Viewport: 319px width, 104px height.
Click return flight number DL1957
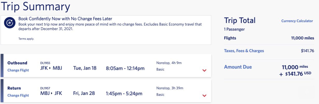pos(45,88)
